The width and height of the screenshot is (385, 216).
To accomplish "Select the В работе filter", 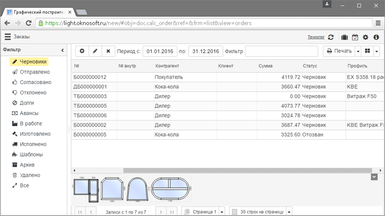I will point(31,124).
